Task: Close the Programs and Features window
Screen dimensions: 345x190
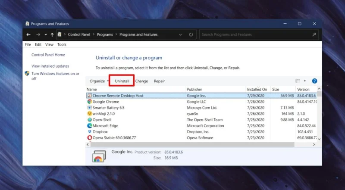Action: click(314, 24)
